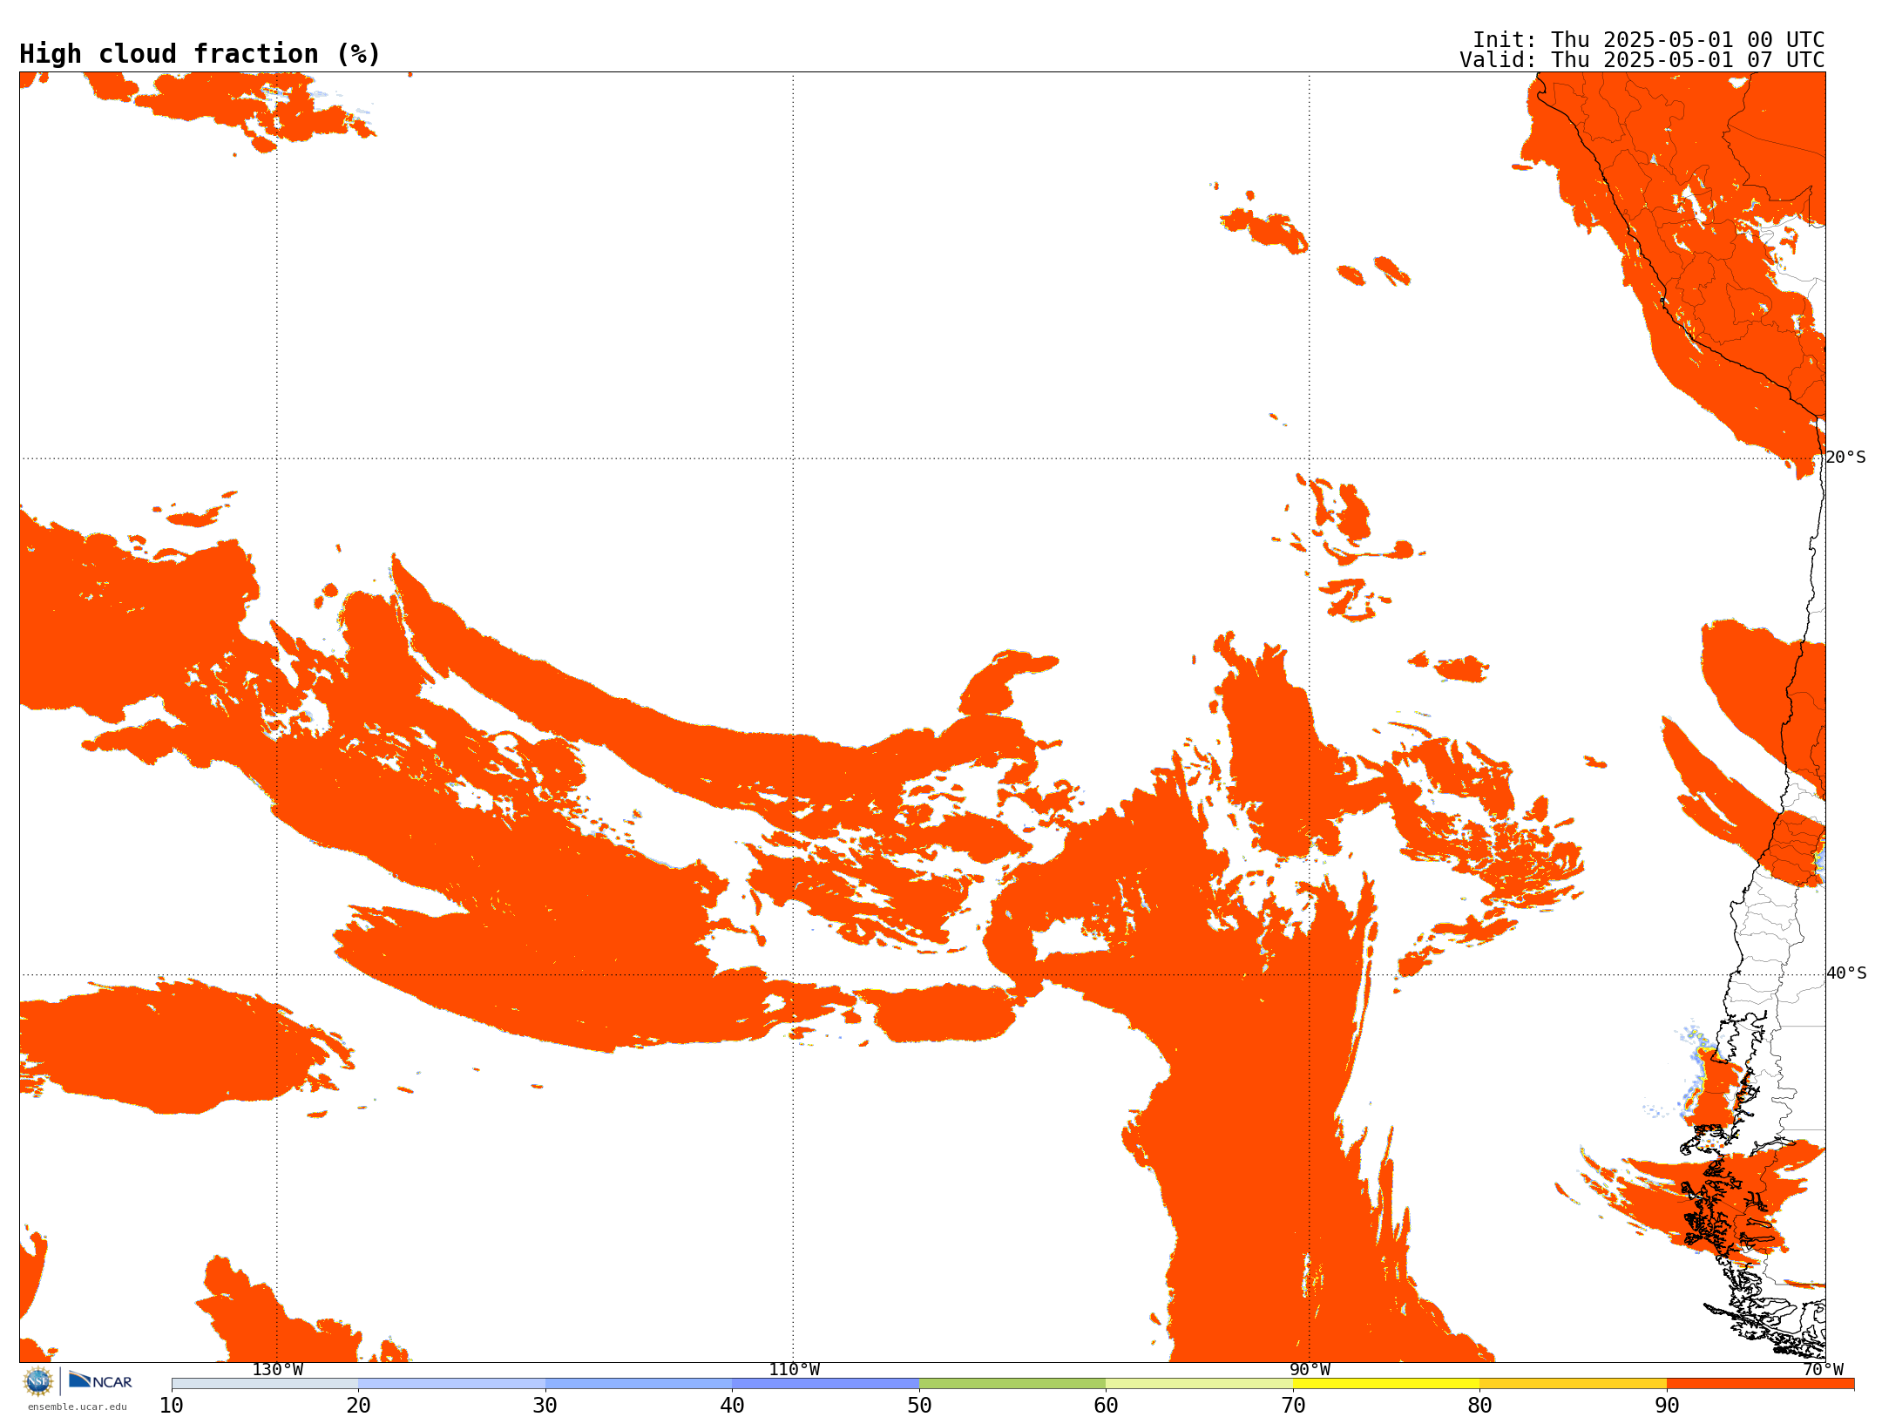Click the 50-60 green colorbar segment

pyautogui.click(x=1012, y=1384)
